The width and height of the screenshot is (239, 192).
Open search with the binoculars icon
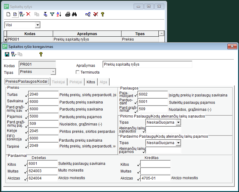pyautogui.click(x=74, y=14)
